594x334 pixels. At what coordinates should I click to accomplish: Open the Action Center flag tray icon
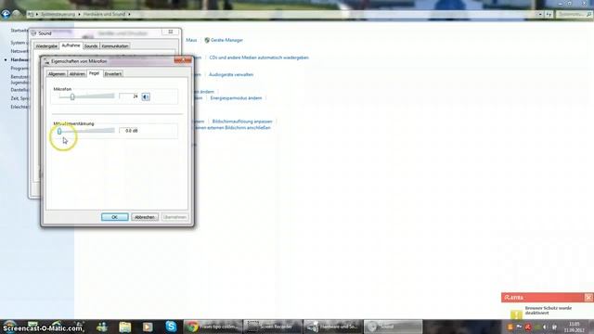[519, 327]
